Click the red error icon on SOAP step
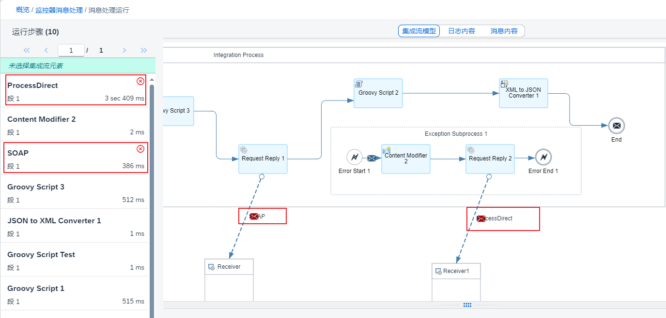This screenshot has height=318, width=666. pyautogui.click(x=140, y=149)
